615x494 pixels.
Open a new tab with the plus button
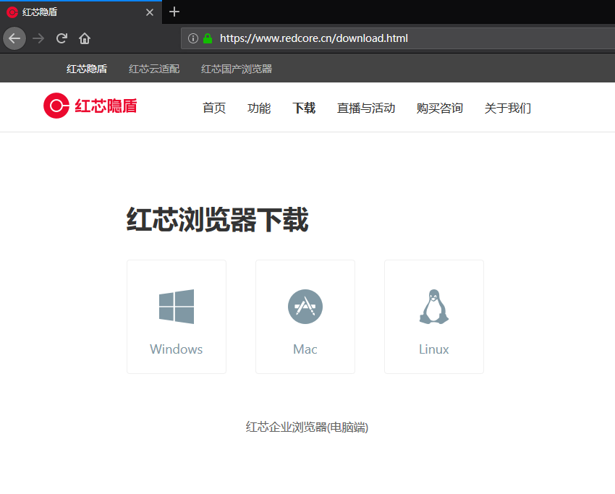[174, 12]
